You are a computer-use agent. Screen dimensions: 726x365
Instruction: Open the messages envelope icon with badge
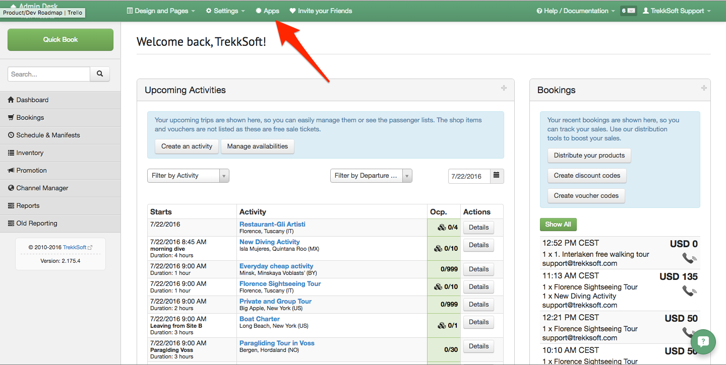coord(628,11)
